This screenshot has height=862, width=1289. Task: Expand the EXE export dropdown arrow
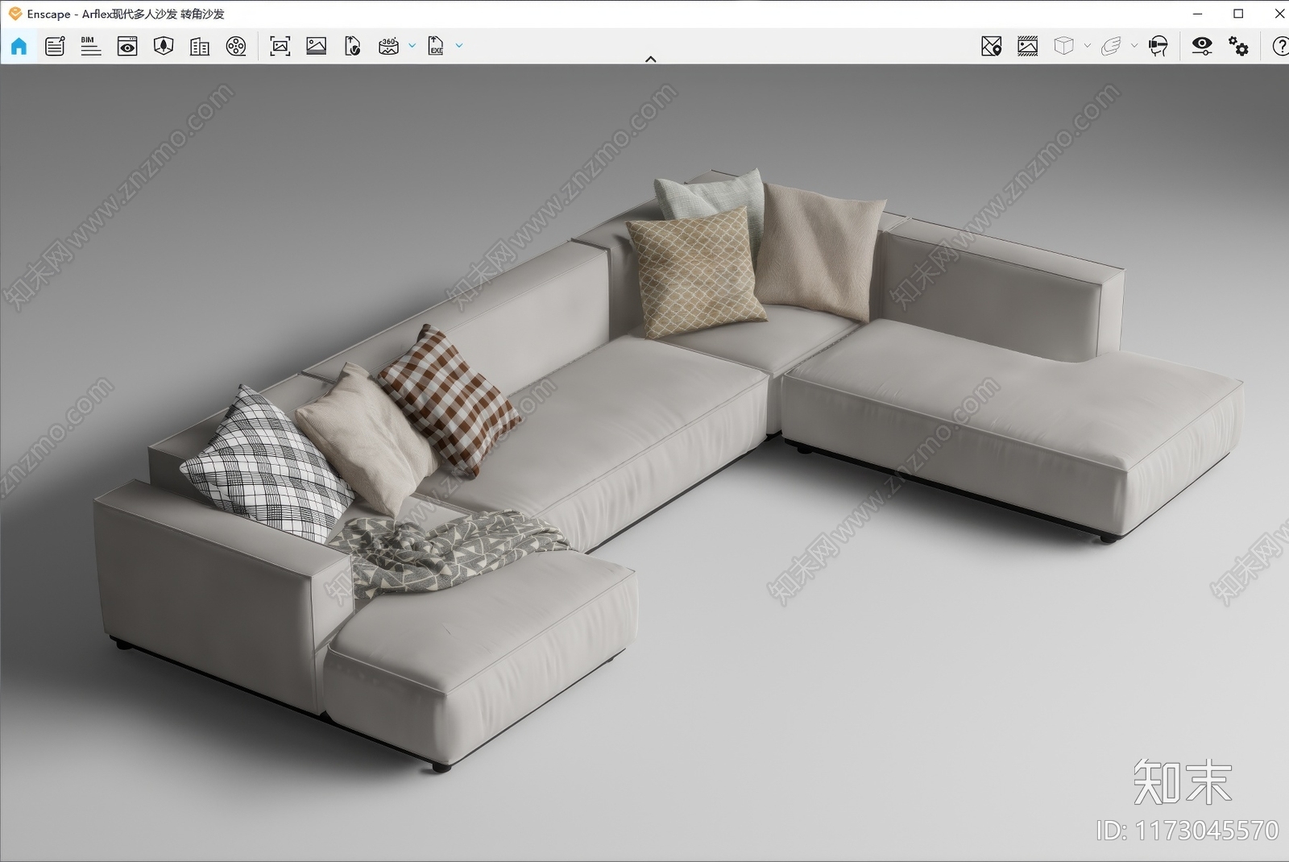pos(459,46)
